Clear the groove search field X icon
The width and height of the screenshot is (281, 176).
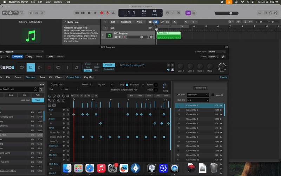35,89
